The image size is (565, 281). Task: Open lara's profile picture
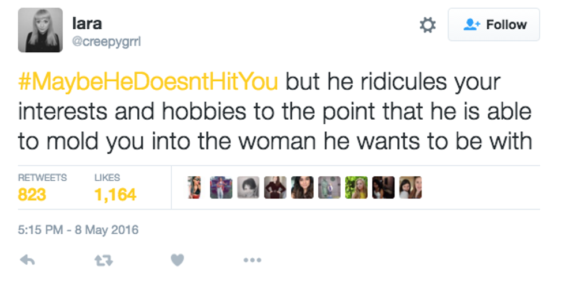tap(40, 30)
